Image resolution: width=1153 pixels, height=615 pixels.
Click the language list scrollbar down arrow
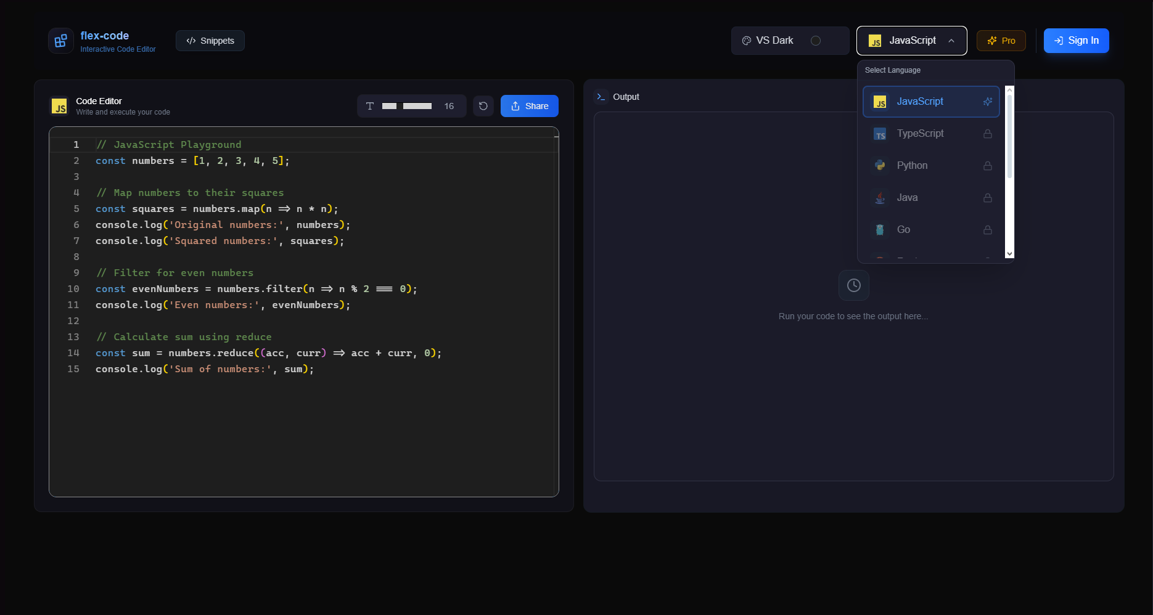pyautogui.click(x=1009, y=253)
